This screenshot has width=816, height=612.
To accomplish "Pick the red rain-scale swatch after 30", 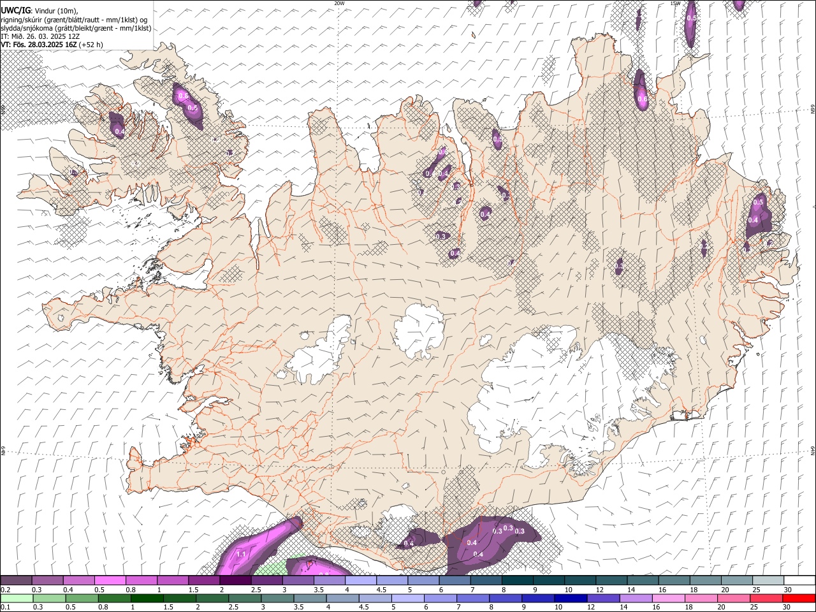I will 799,599.
